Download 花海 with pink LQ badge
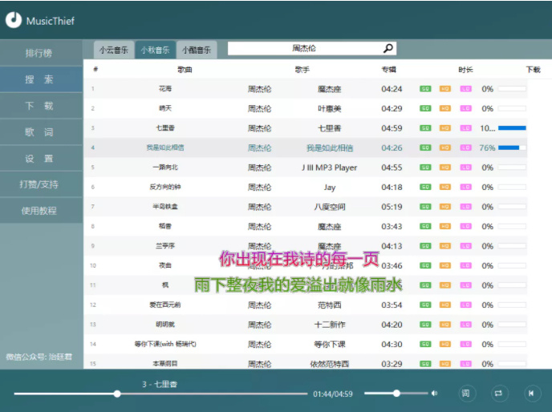Image resolution: width=552 pixels, height=412 pixels. point(465,89)
